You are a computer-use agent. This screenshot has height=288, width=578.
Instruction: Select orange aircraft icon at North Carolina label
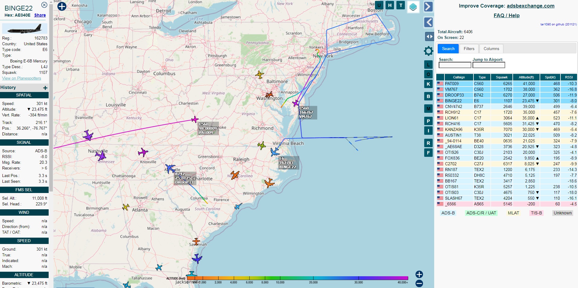coord(235,175)
